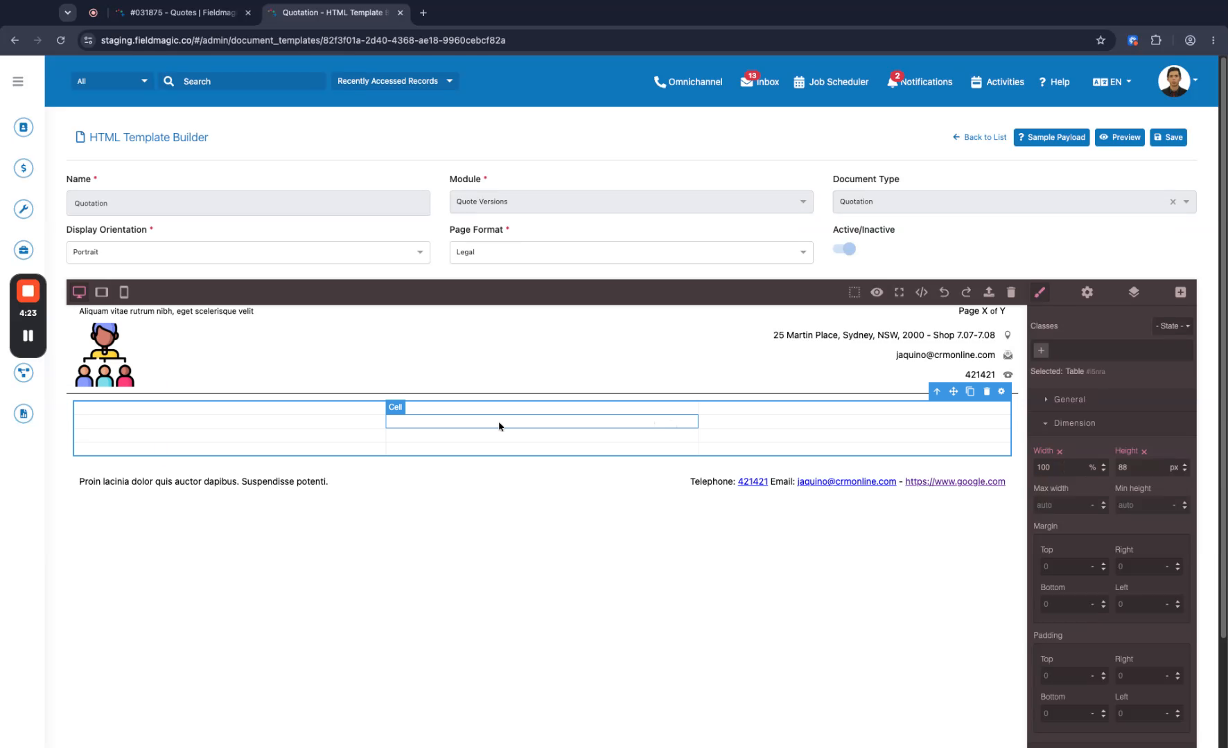Viewport: 1228px width, 748px height.
Task: Open dollar-sign sidebar module
Action: [24, 168]
